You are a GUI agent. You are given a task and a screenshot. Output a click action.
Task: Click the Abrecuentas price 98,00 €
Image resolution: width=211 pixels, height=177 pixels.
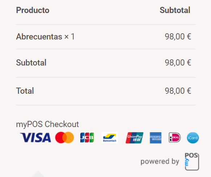coord(178,37)
